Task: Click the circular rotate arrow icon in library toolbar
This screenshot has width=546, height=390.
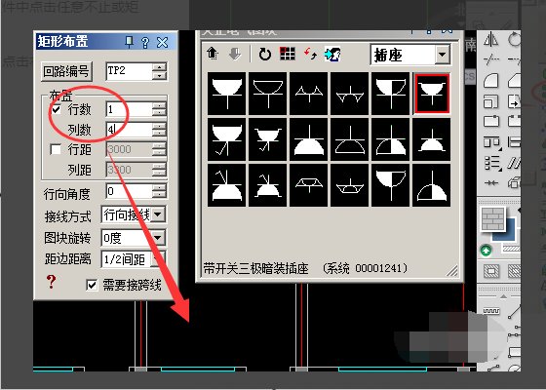Action: click(x=265, y=55)
